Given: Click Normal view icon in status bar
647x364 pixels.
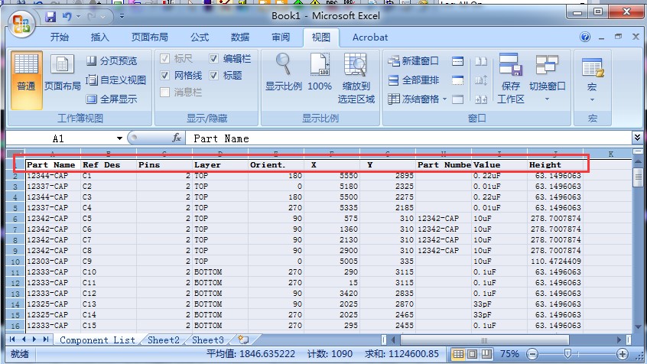Looking at the screenshot, I should point(458,354).
